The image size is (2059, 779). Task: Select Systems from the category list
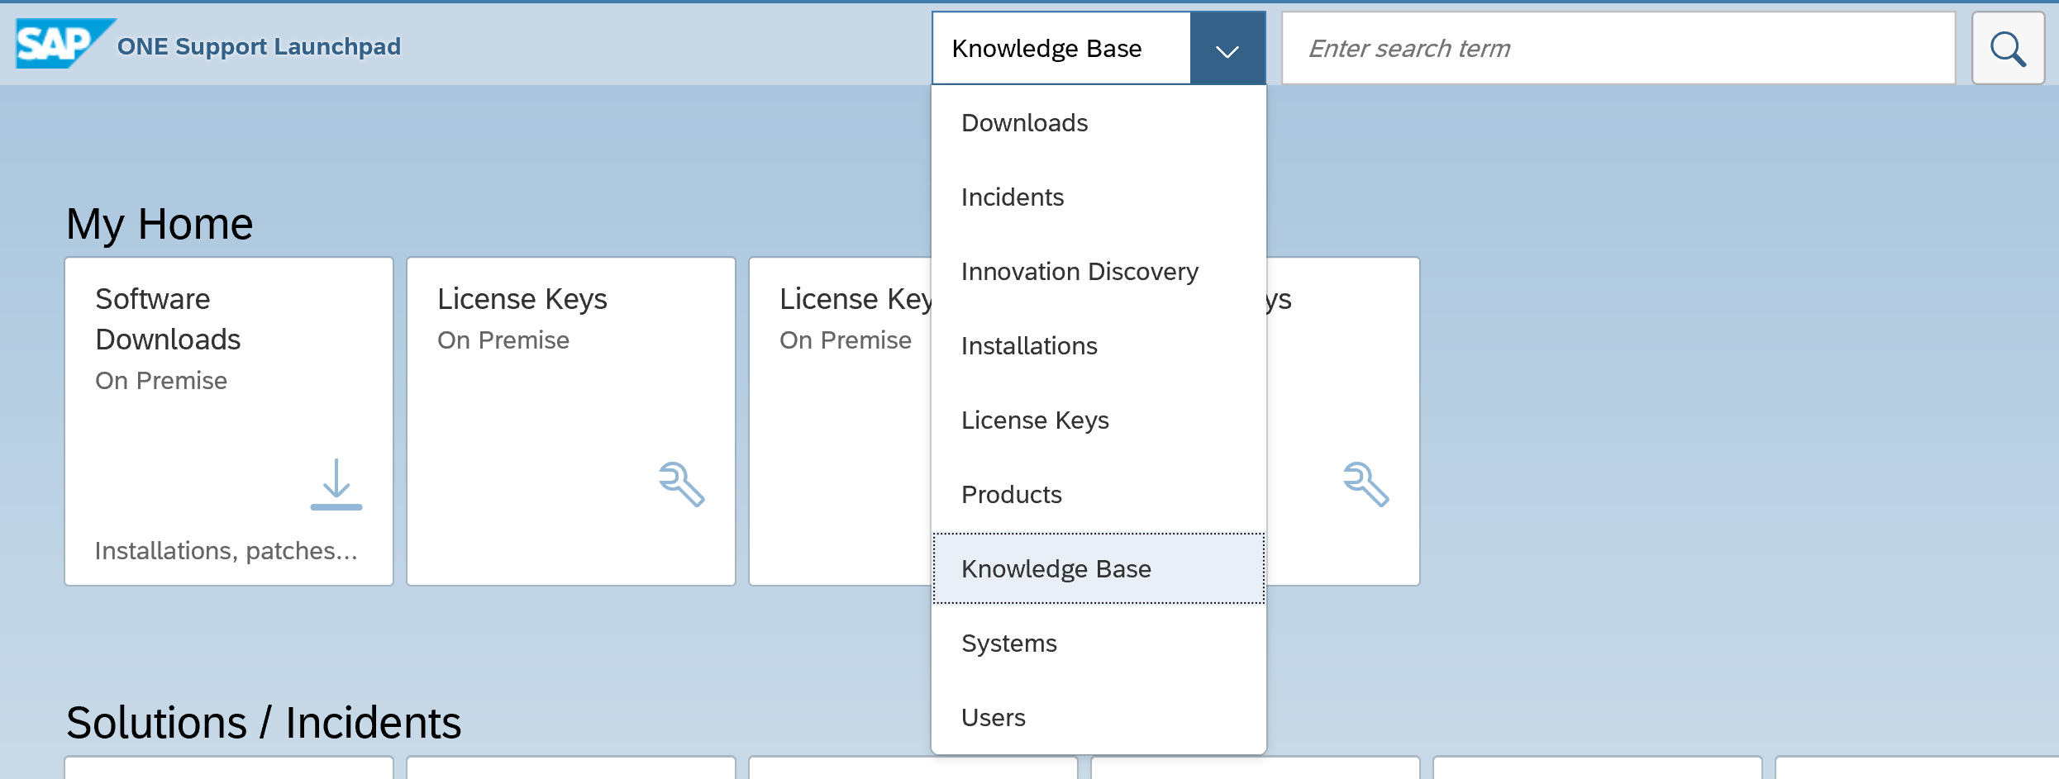tap(1008, 644)
